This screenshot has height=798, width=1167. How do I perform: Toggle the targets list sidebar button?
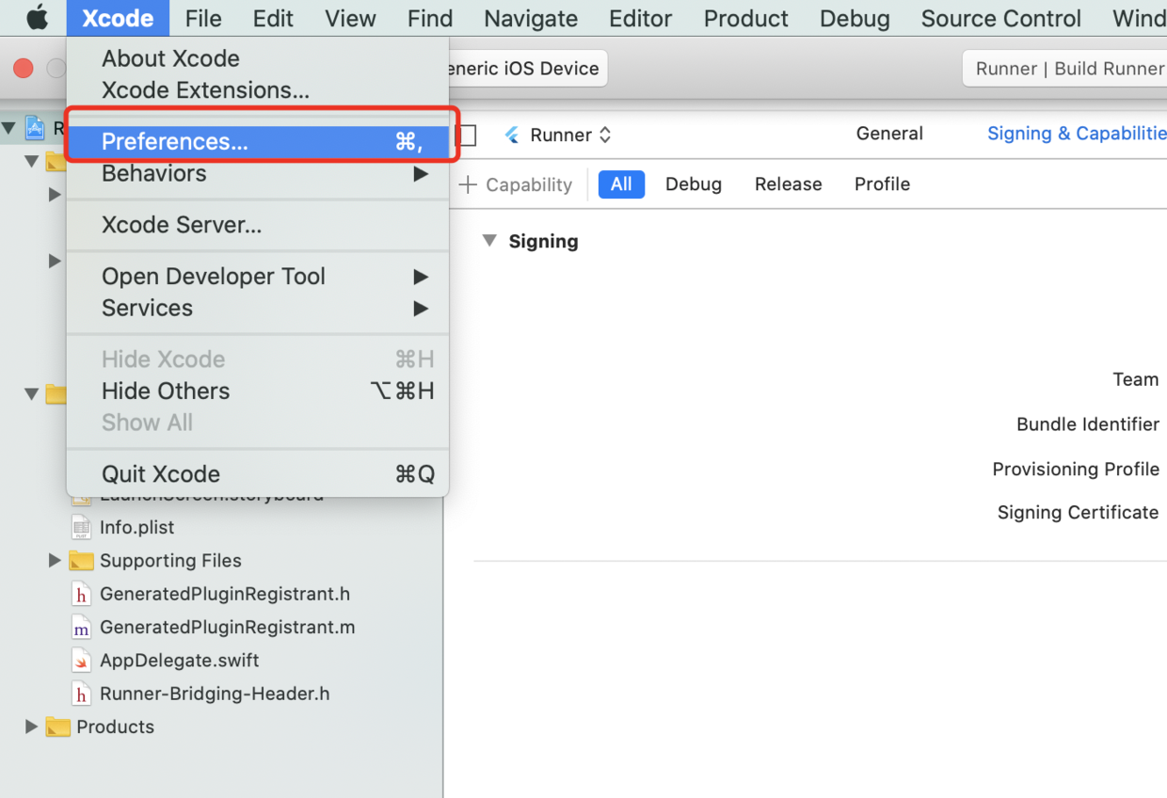click(467, 135)
